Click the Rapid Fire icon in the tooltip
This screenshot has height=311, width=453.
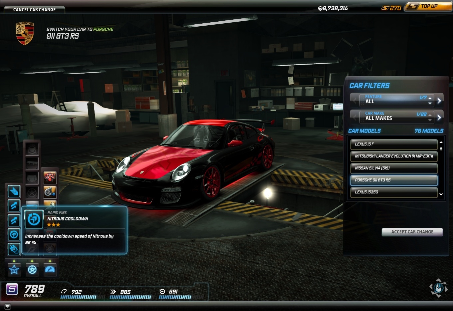[34, 219]
